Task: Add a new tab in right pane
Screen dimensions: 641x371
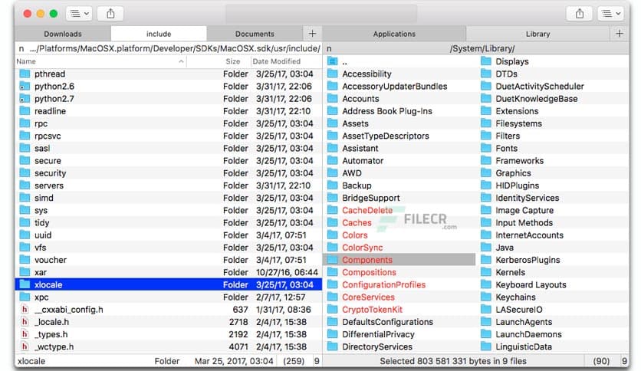Action: coord(620,34)
